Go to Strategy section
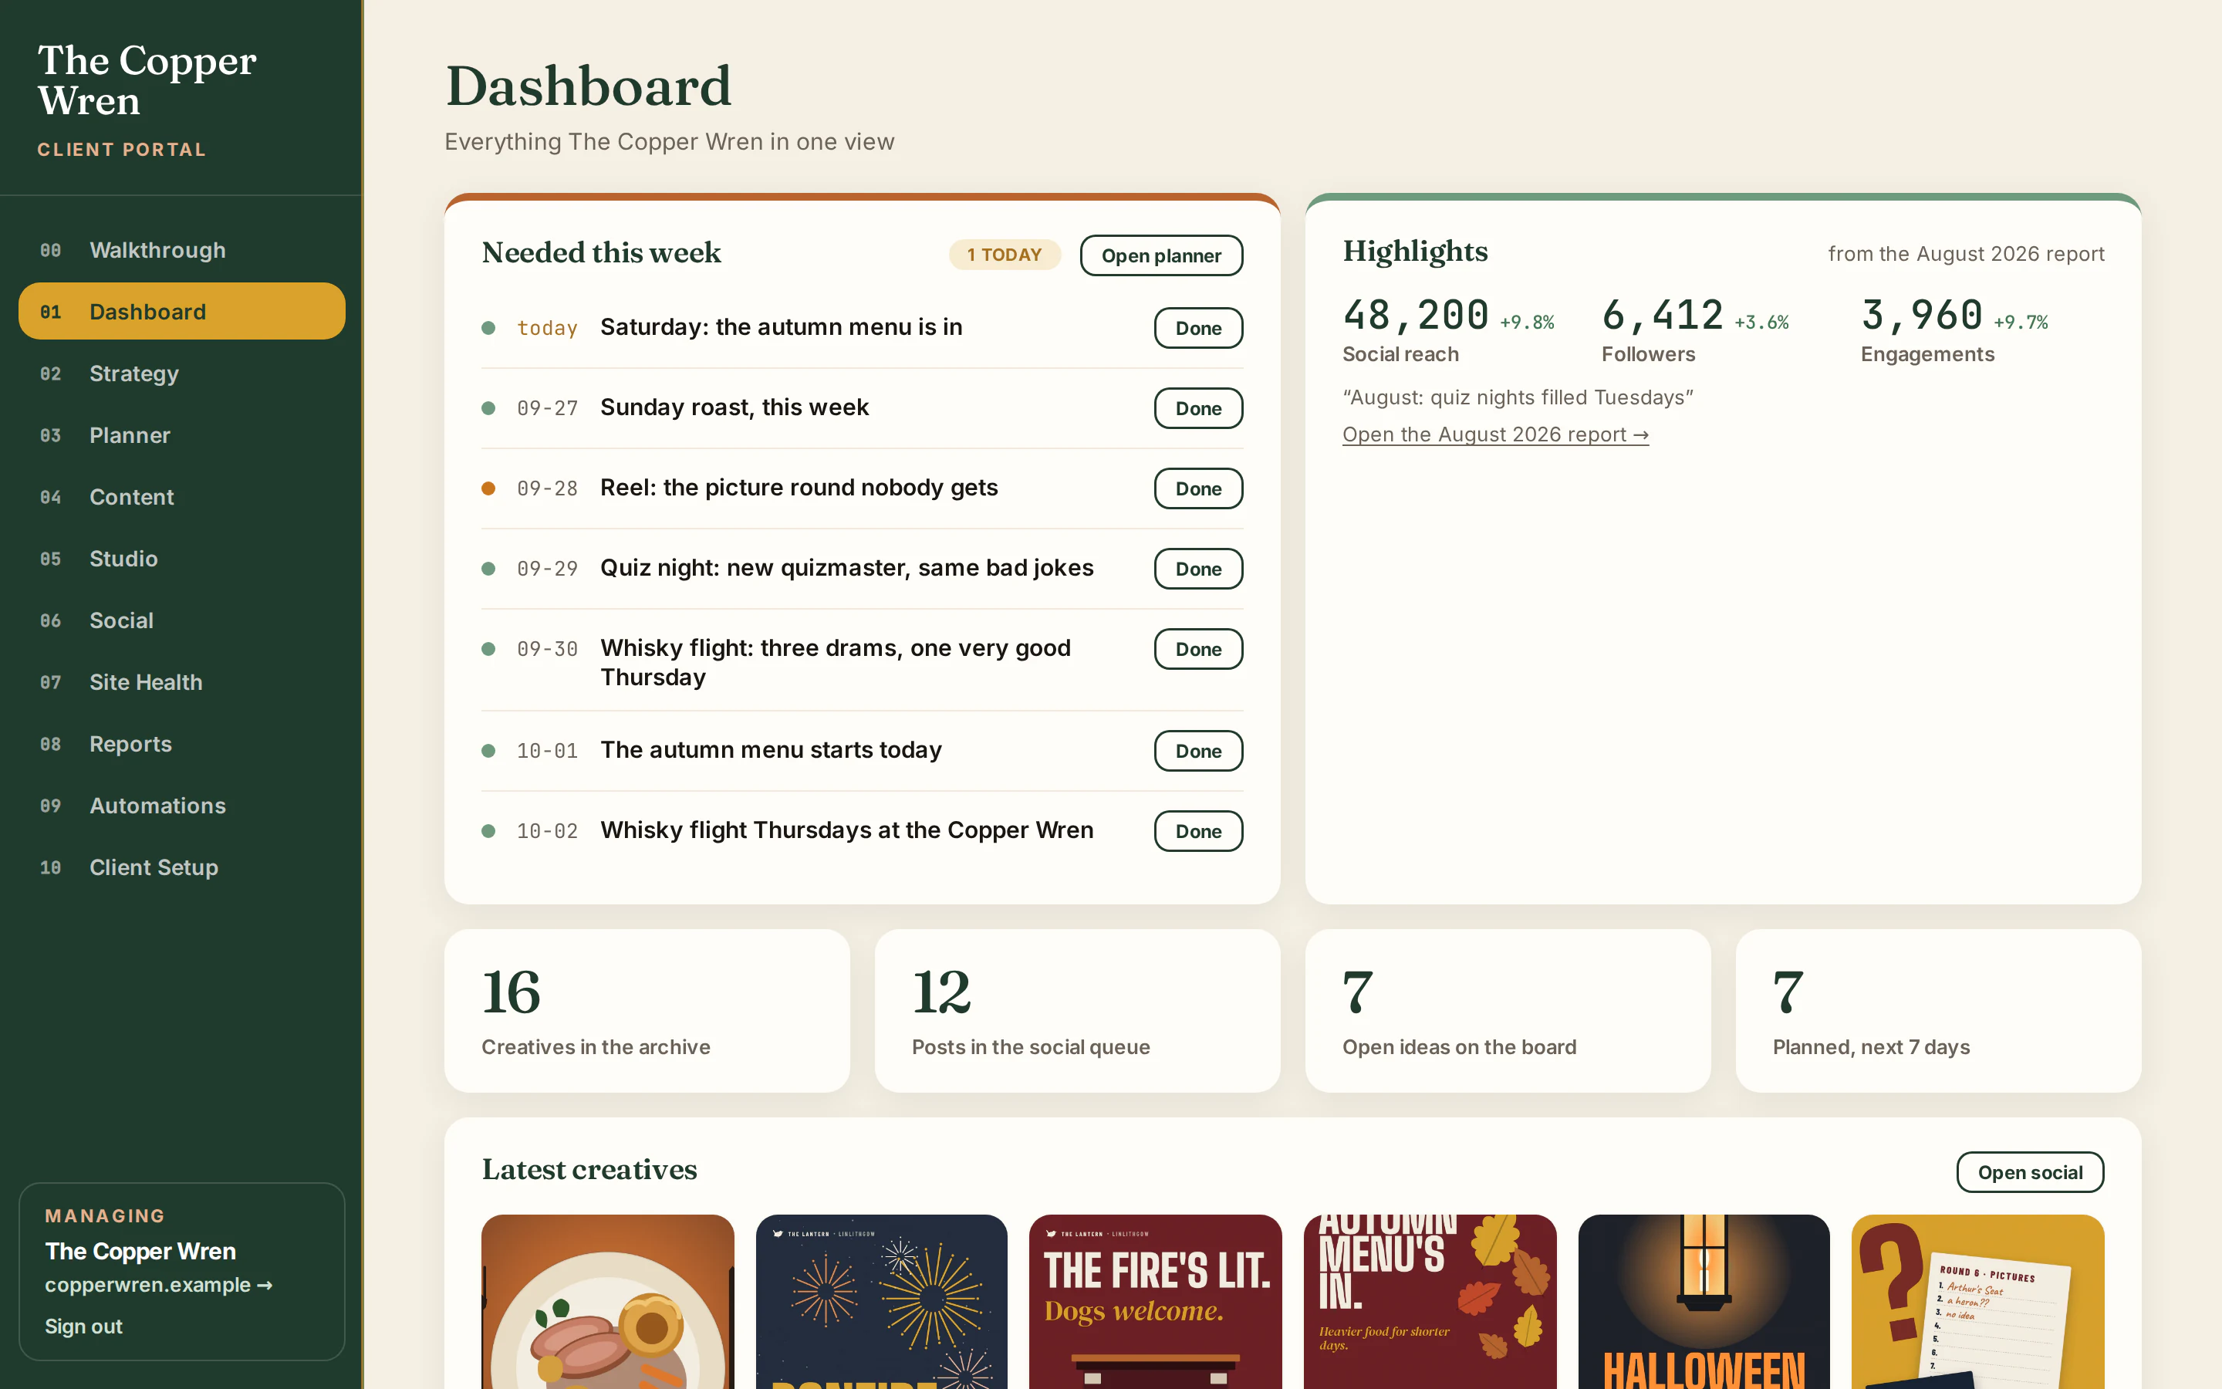2222x1389 pixels. pyautogui.click(x=182, y=373)
